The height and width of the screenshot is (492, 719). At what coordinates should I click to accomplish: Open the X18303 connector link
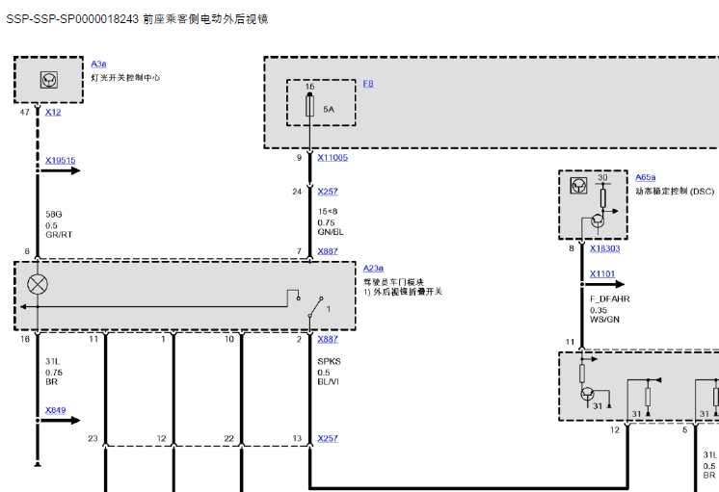pyautogui.click(x=604, y=248)
